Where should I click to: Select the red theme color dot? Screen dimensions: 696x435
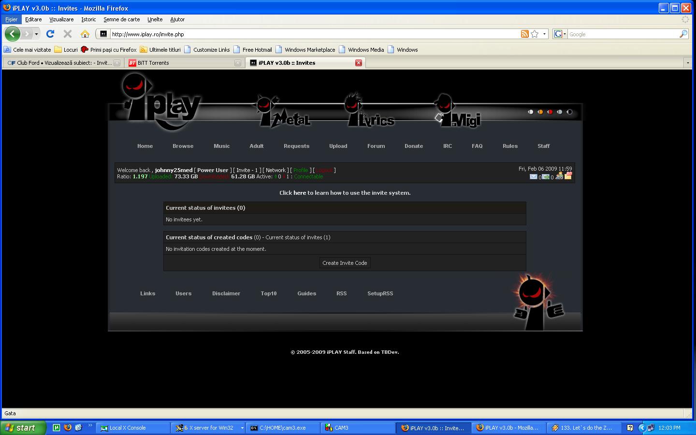pos(550,112)
